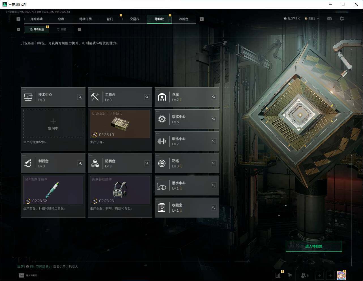
Task: Click the 技术中心 title label
Action: coord(45,95)
